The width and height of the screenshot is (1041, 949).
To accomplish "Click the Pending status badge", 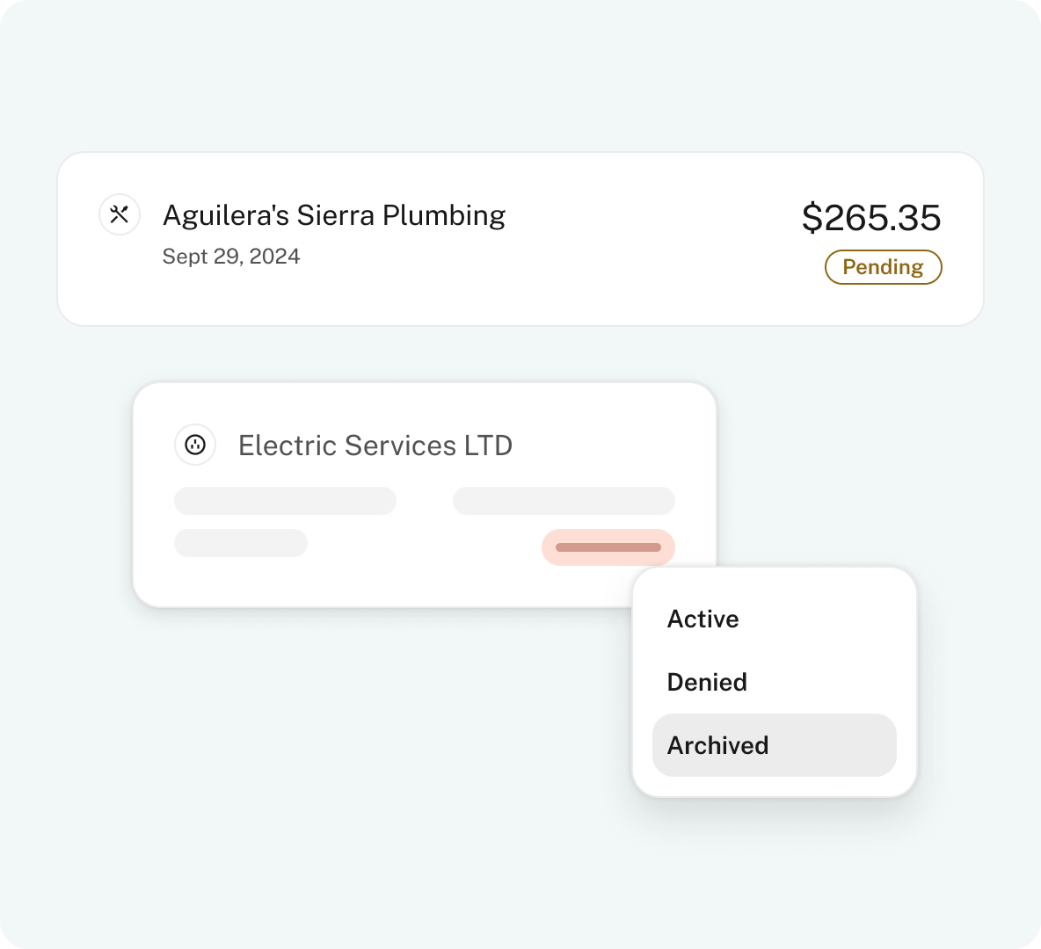I will click(883, 267).
